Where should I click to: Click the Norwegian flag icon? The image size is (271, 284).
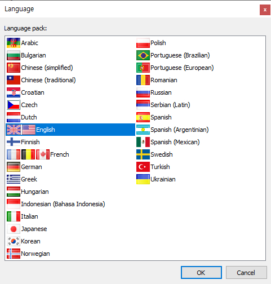tap(14, 254)
